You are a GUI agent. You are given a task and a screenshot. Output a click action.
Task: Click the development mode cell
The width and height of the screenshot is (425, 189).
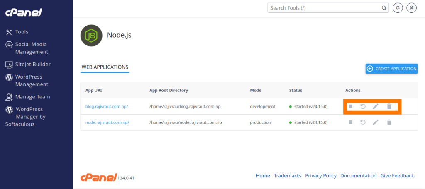point(263,106)
